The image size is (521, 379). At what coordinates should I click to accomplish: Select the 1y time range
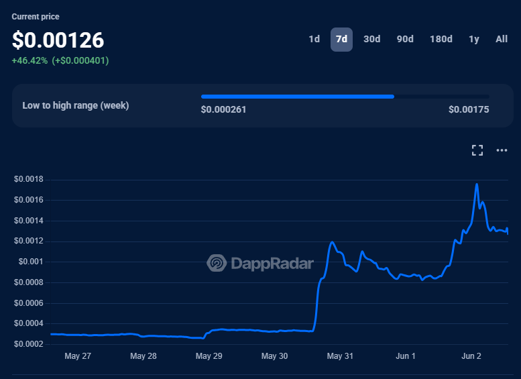(474, 39)
